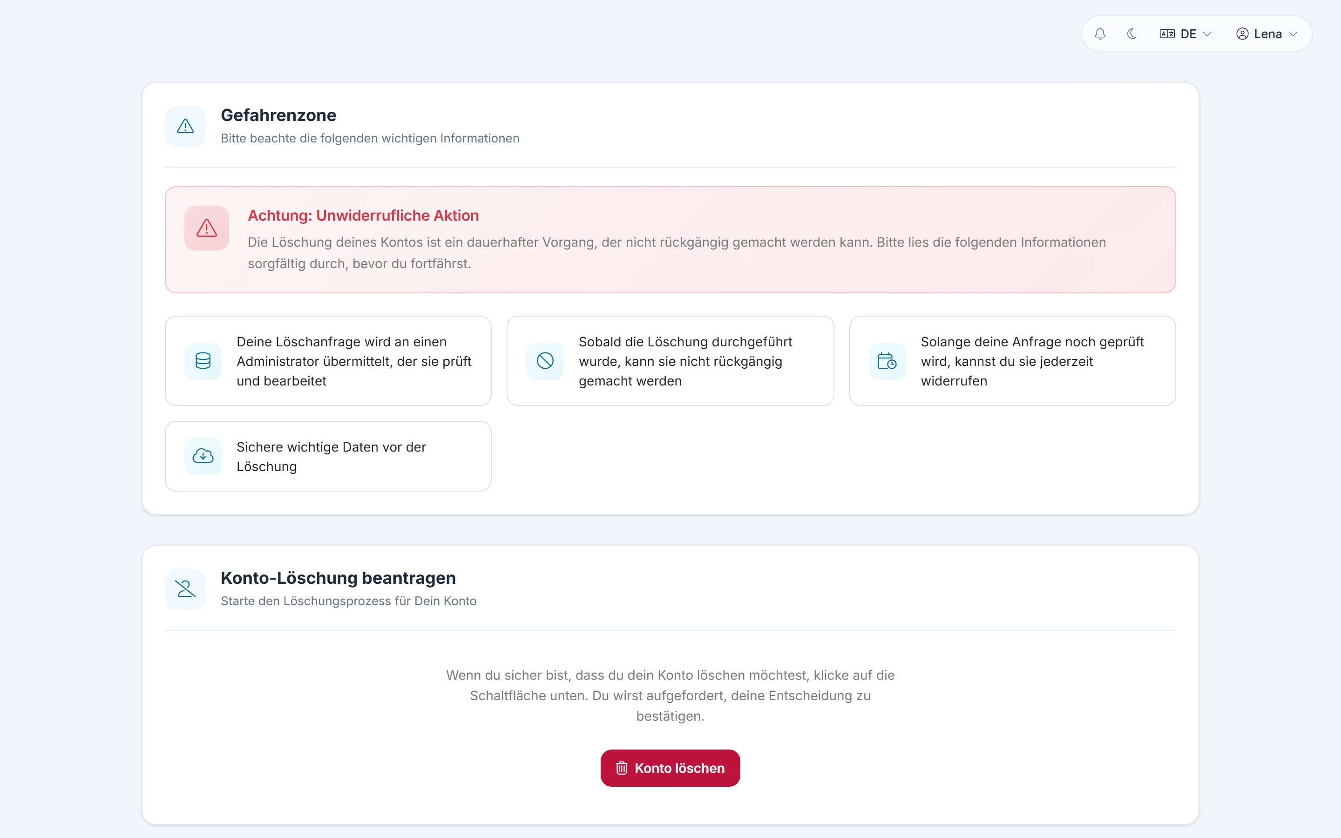
Task: Click the Konto löschen button
Action: coord(670,768)
